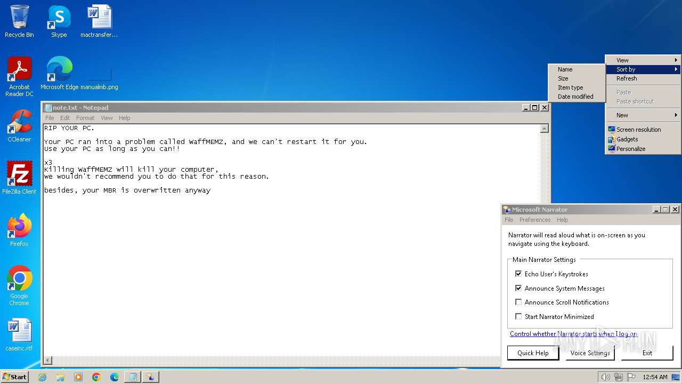Image resolution: width=682 pixels, height=384 pixels.
Task: Open Notepad Format menu
Action: (x=85, y=118)
